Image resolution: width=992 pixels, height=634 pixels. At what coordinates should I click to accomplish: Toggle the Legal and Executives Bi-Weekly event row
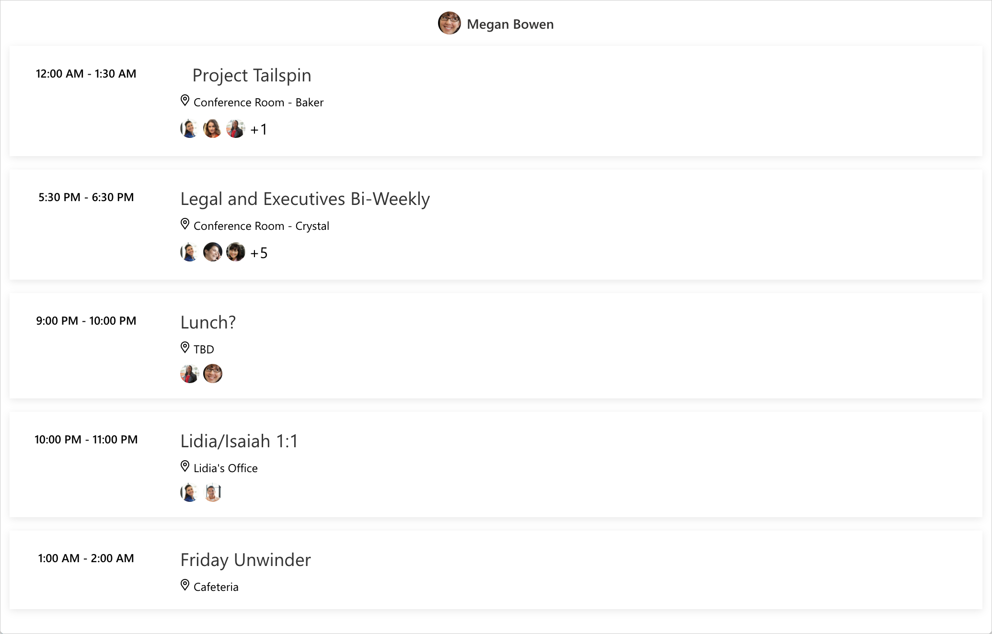[496, 225]
